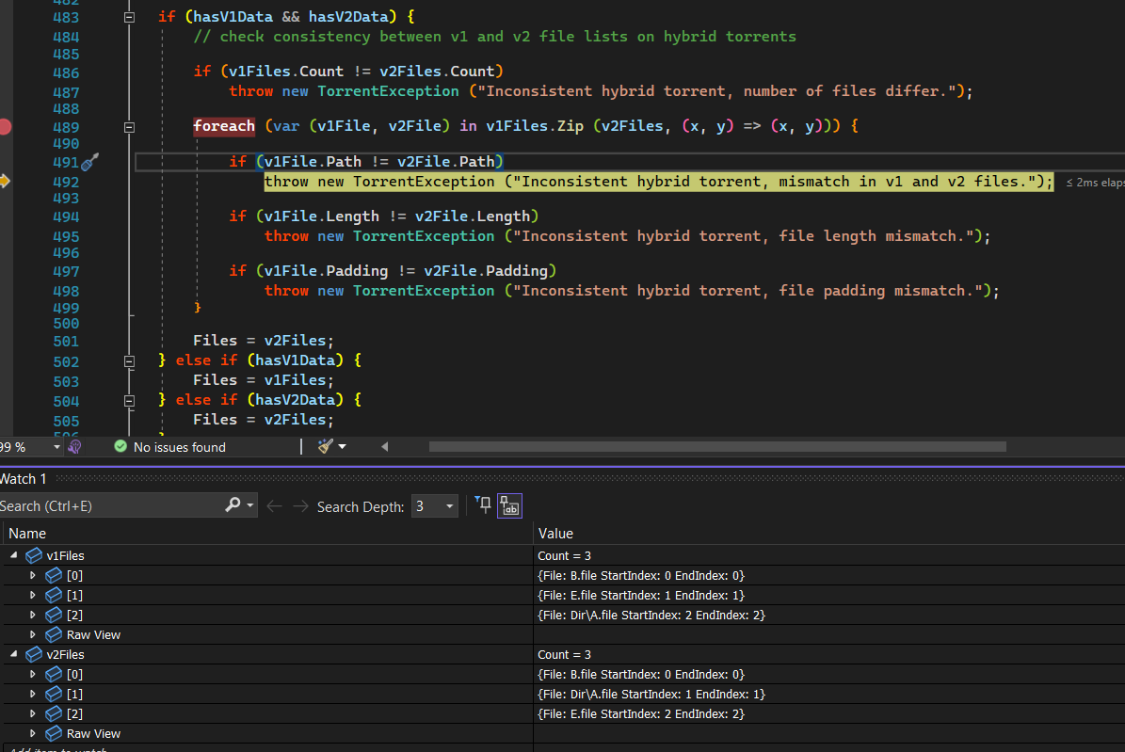Image resolution: width=1125 pixels, height=752 pixels.
Task: Open the zoom percentage dropdown
Action: [56, 447]
